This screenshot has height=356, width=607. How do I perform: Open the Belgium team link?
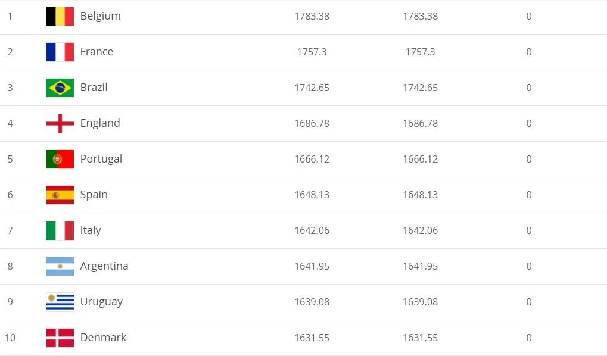point(100,16)
